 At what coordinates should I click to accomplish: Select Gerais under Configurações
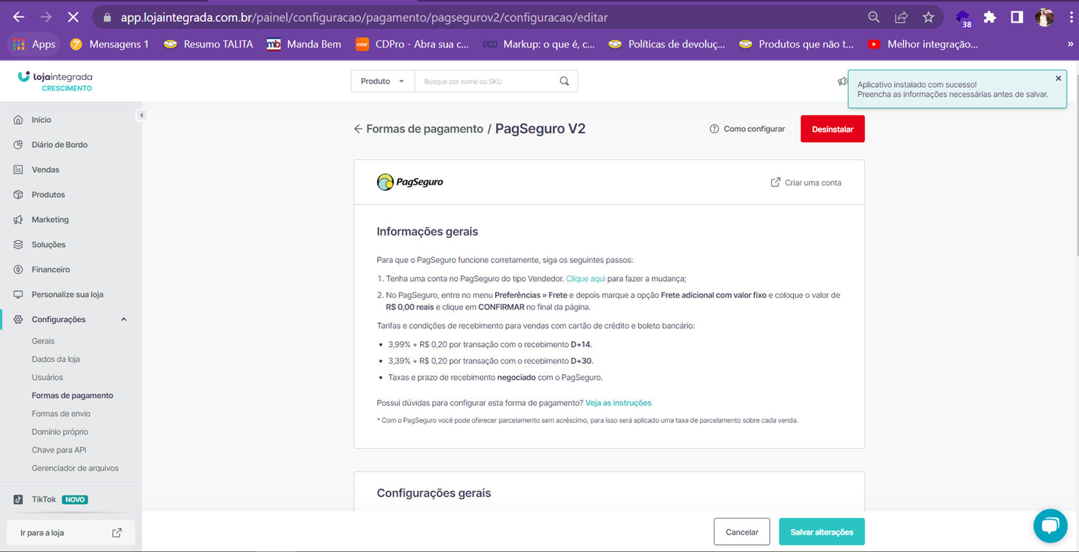(43, 341)
